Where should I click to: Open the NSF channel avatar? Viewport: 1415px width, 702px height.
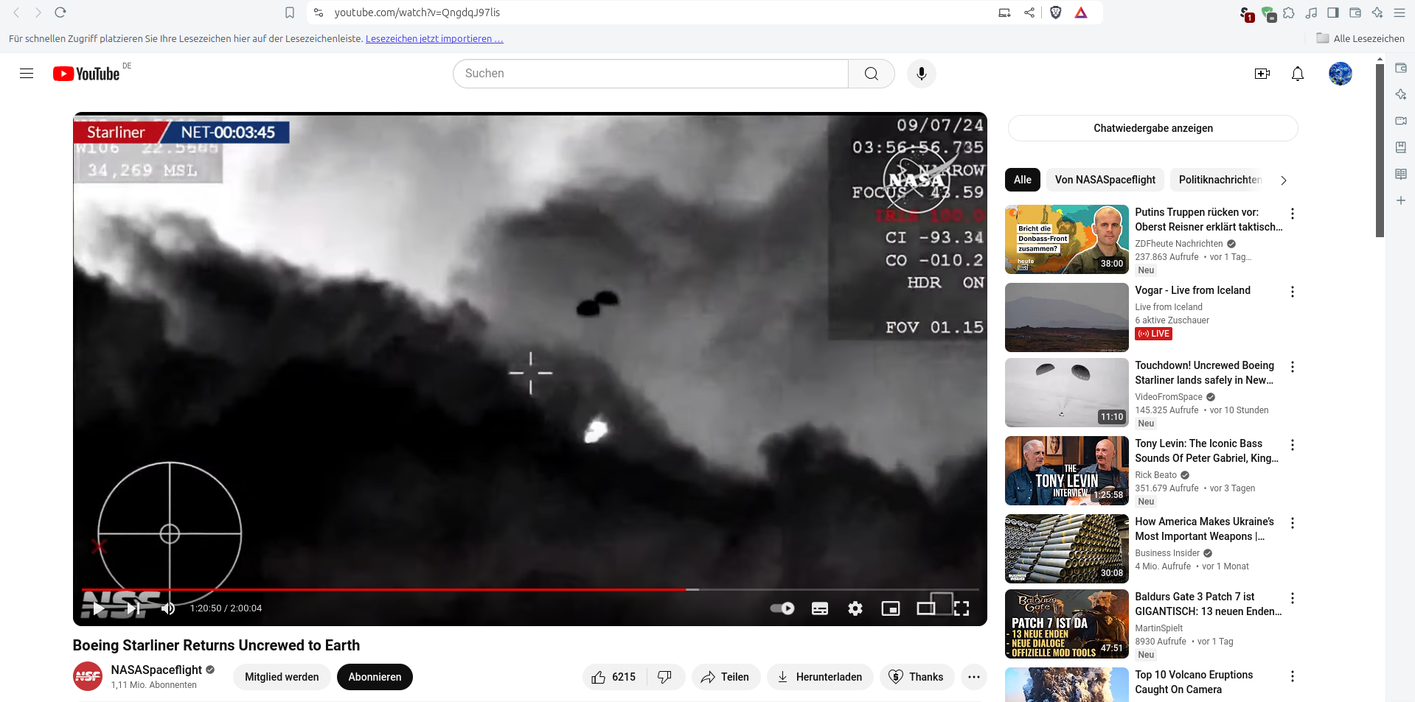pyautogui.click(x=88, y=676)
